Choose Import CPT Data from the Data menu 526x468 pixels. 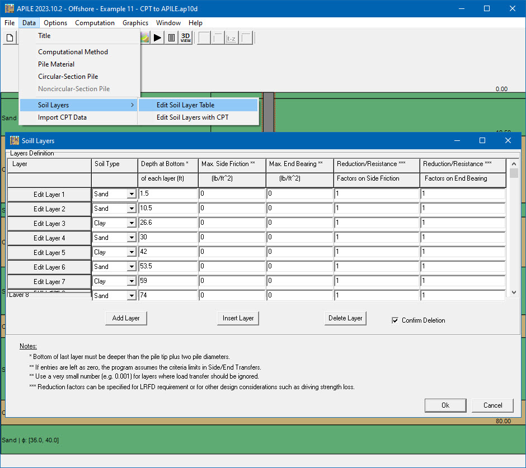point(63,117)
